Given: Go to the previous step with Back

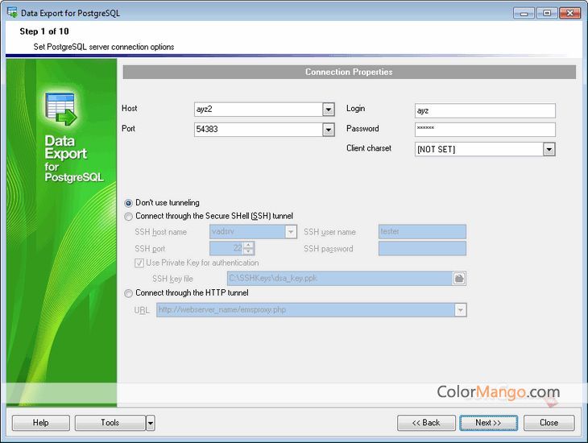Looking at the screenshot, I should coord(426,423).
